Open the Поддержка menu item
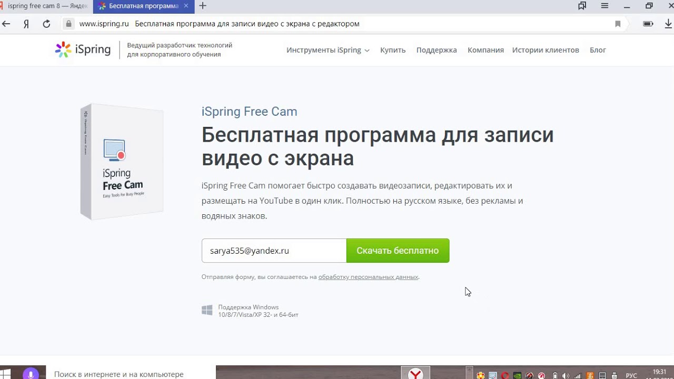 437,50
